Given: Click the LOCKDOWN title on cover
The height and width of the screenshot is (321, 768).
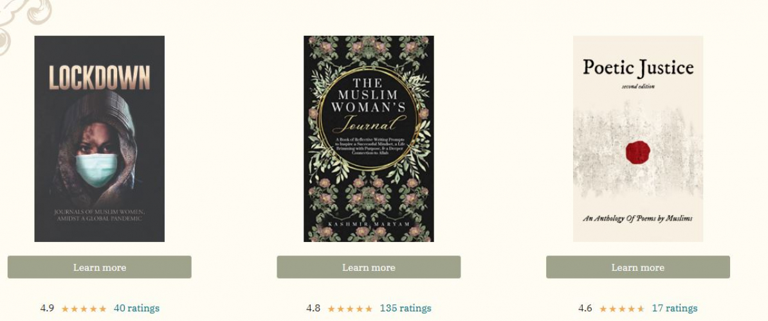Looking at the screenshot, I should coord(100,78).
